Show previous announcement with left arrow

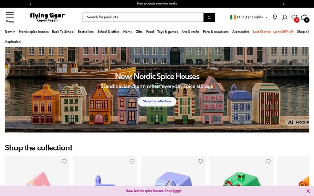click(30, 4)
